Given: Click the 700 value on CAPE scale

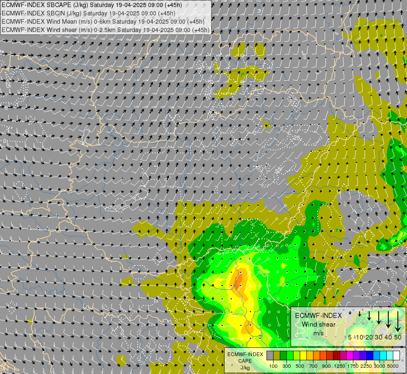Looking at the screenshot, I should [313, 366].
